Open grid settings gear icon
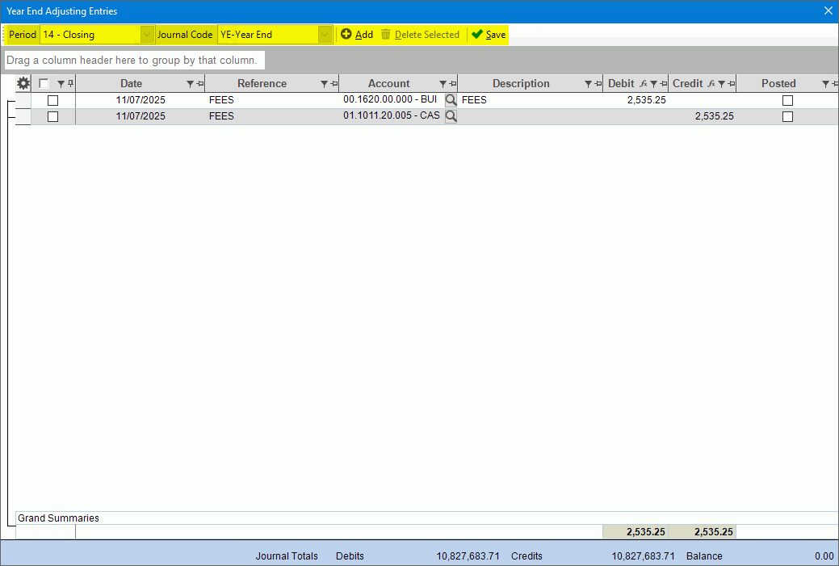The height and width of the screenshot is (566, 839). [23, 83]
